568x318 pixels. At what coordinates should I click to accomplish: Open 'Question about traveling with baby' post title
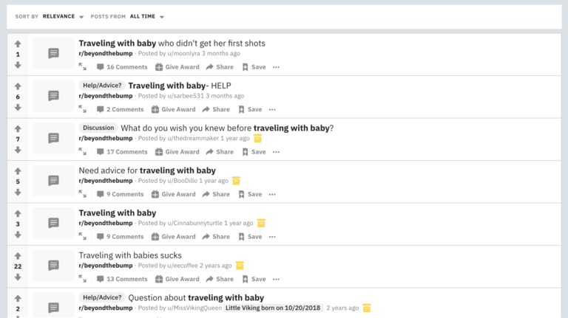pos(196,298)
